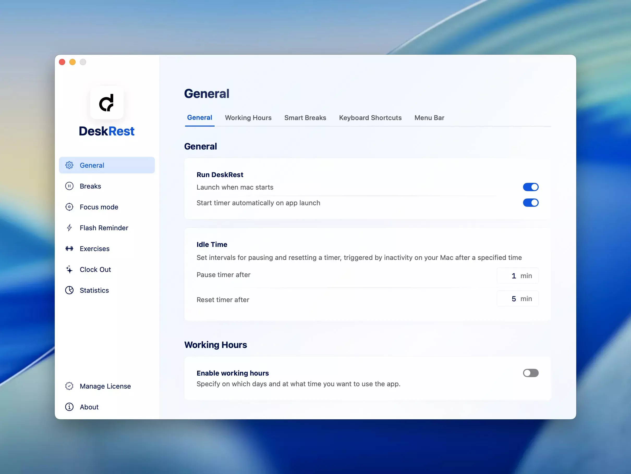Open Breaks via its pause icon

click(69, 186)
